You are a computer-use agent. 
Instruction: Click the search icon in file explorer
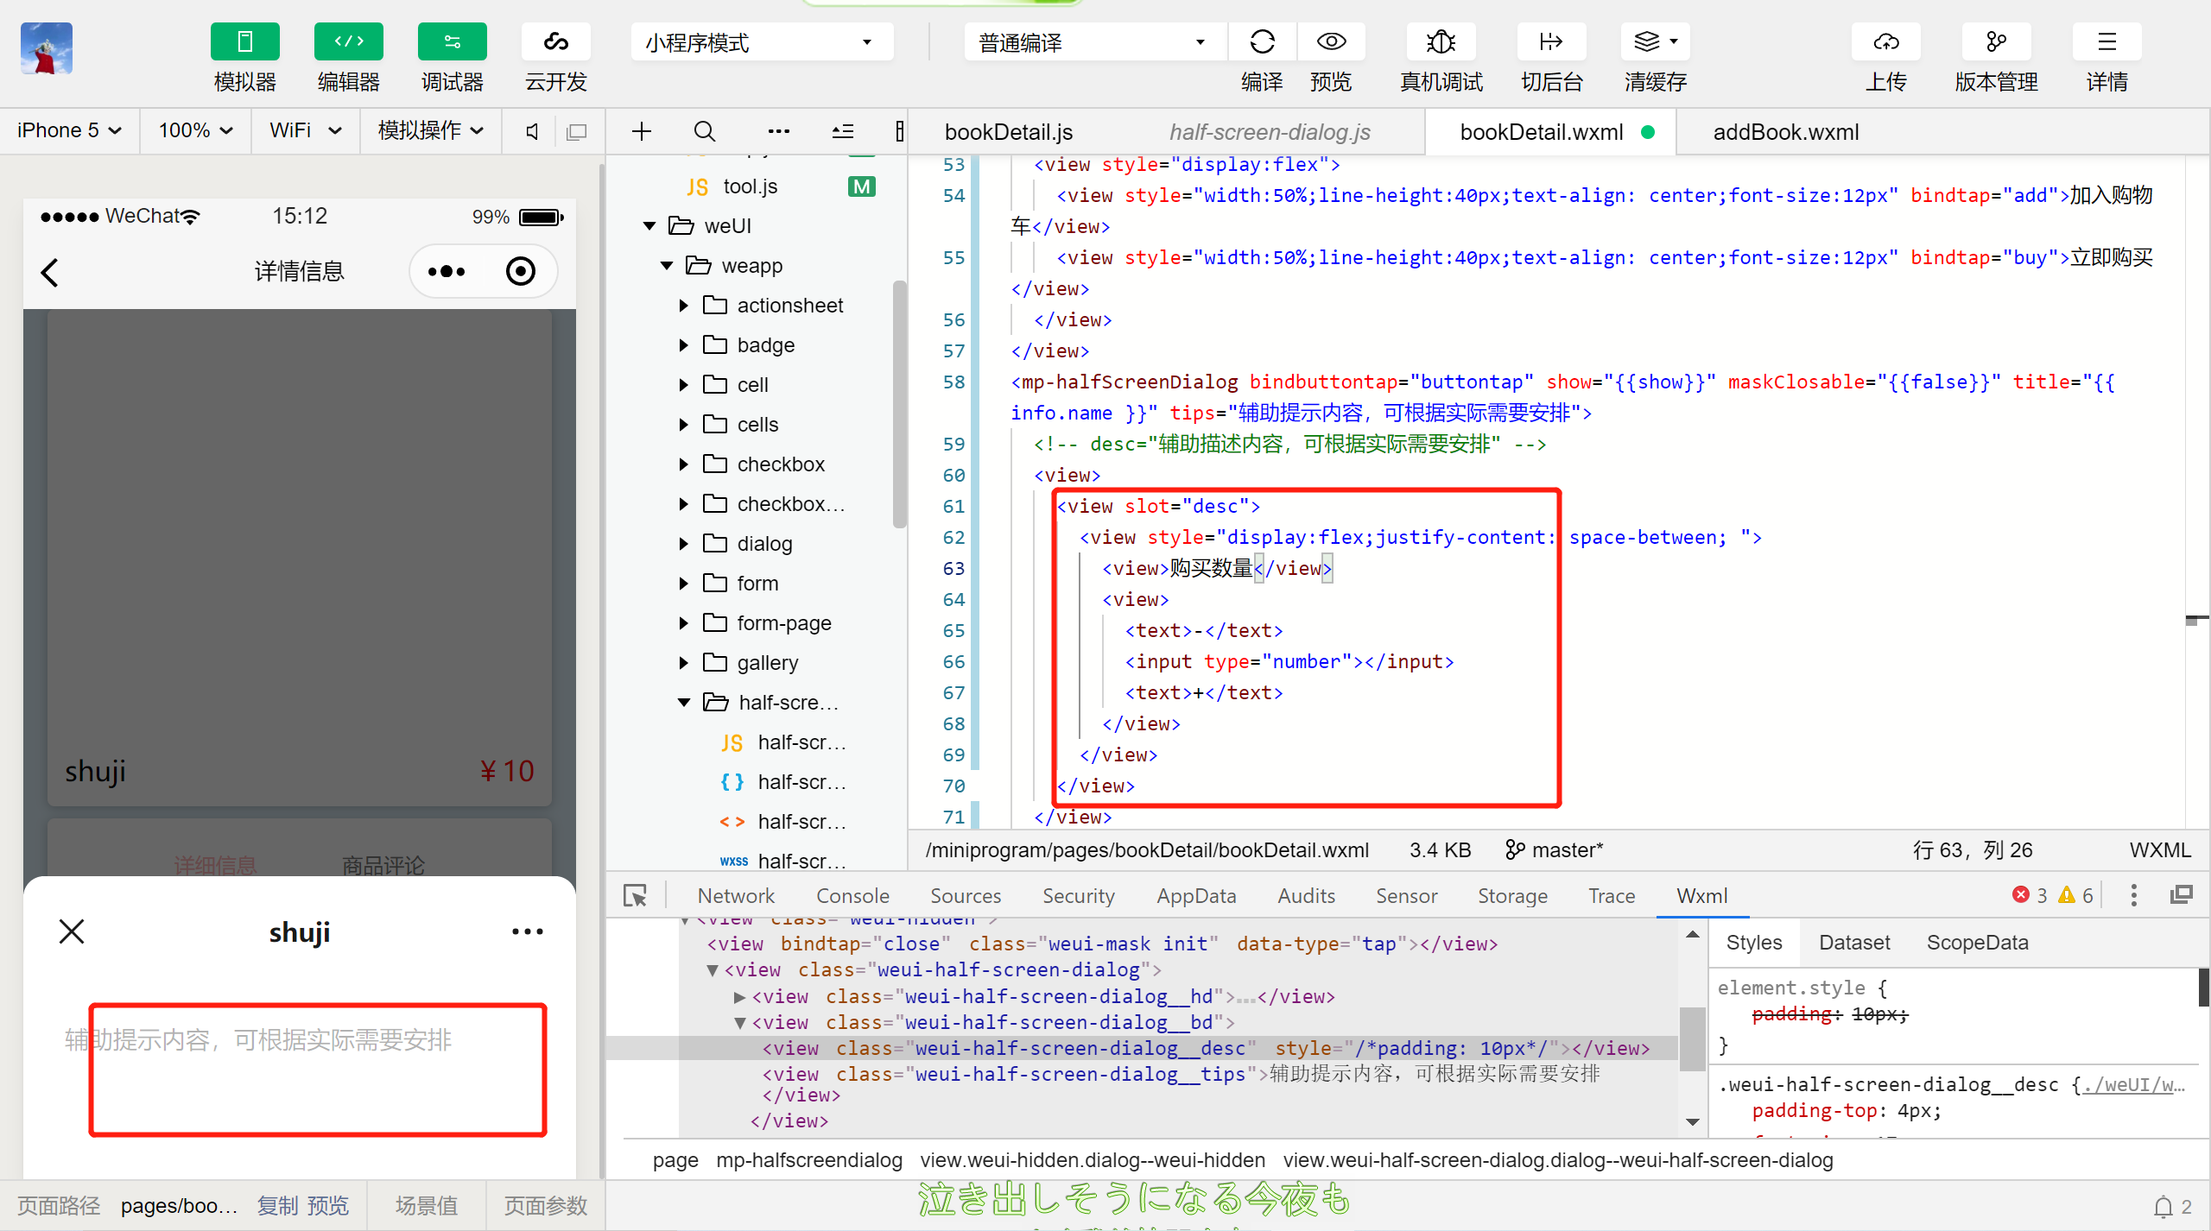tap(705, 131)
